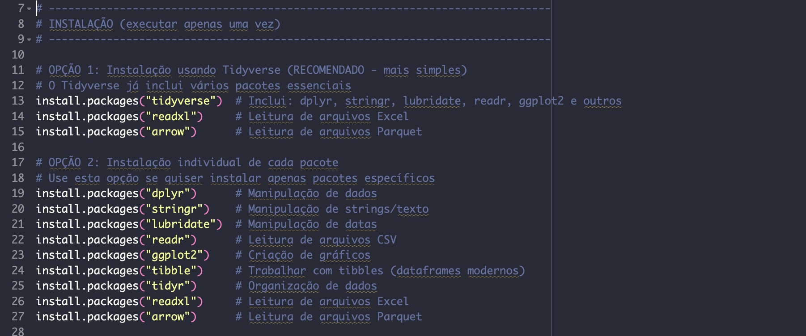The width and height of the screenshot is (806, 336).
Task: Click the "Criação de gráficos" comment
Action: tap(309, 255)
